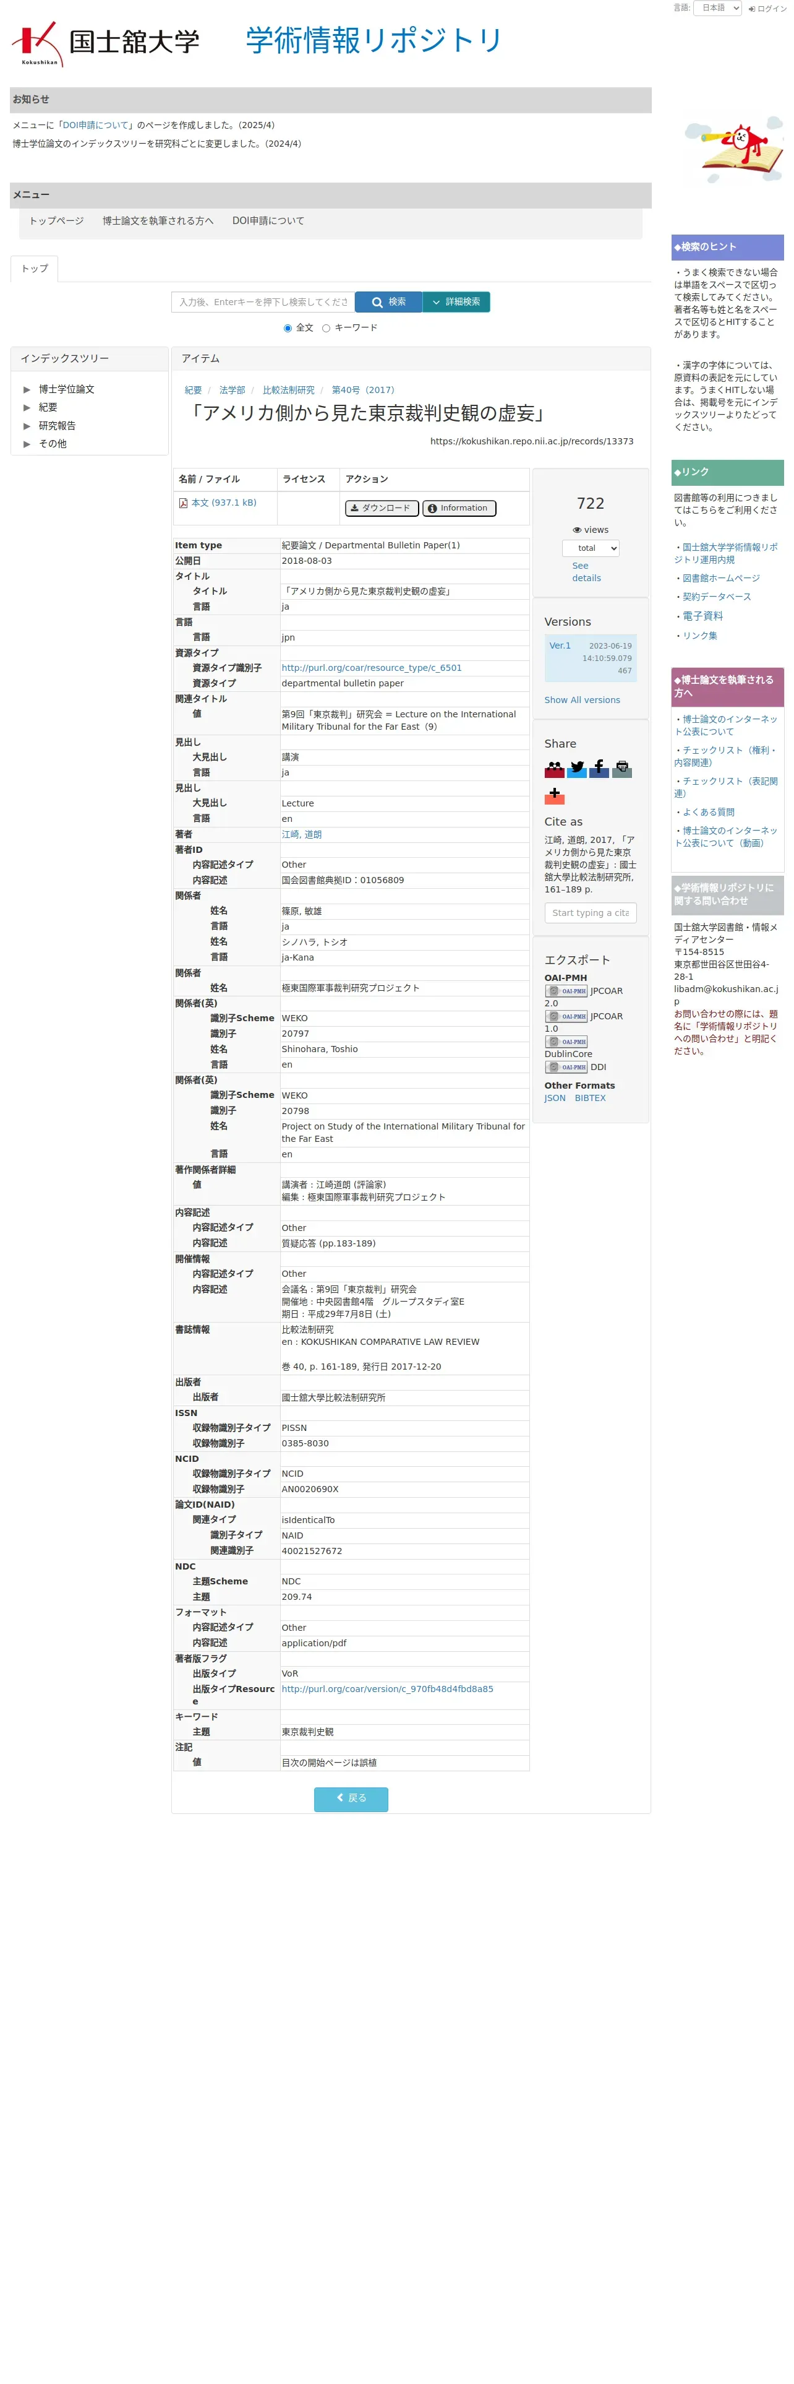Click the mascot on book illustration
The width and height of the screenshot is (794, 2384).
(734, 150)
